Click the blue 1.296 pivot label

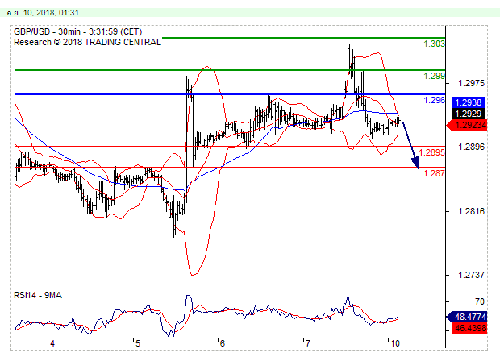(434, 100)
